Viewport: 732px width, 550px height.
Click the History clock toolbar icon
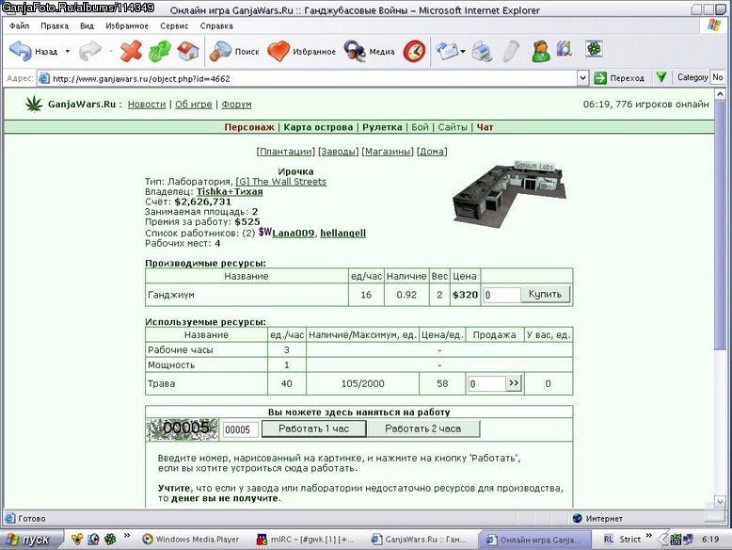[415, 52]
